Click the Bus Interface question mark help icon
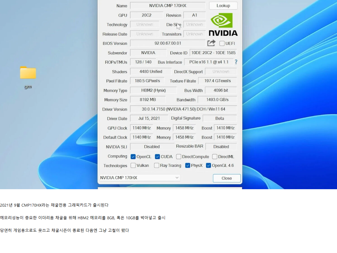The width and height of the screenshot is (337, 253). pyautogui.click(x=236, y=62)
